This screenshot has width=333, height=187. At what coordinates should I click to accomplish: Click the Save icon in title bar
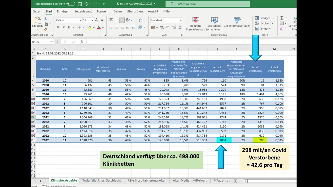point(80,4)
